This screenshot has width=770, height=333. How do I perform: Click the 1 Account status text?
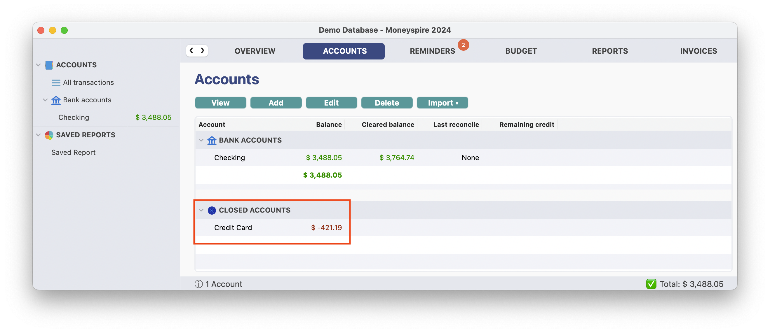point(224,284)
